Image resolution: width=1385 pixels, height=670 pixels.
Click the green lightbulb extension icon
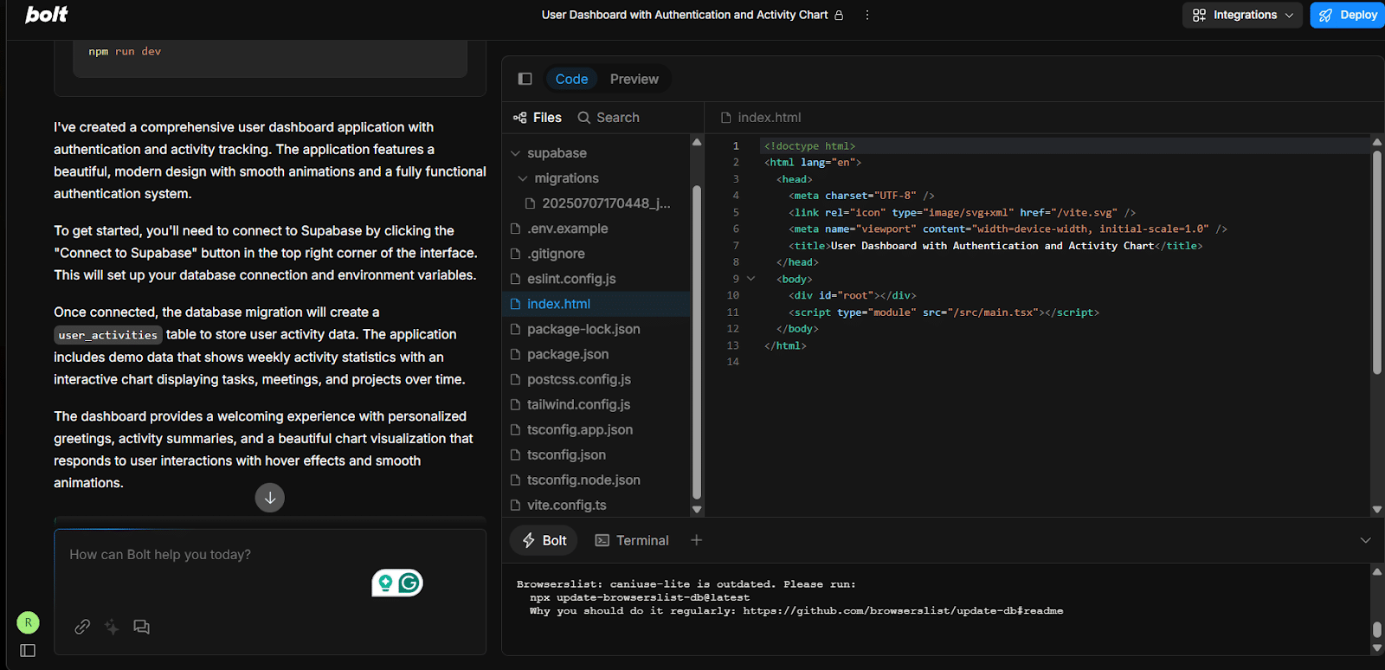tap(385, 583)
